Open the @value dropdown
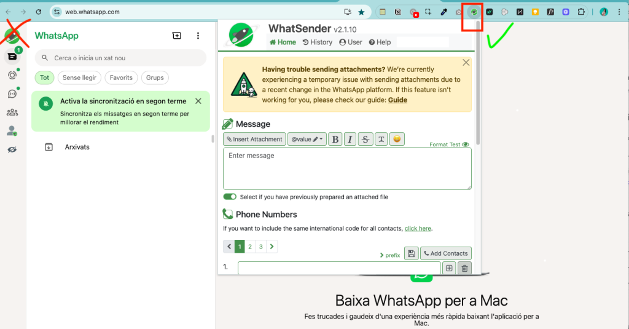This screenshot has height=329, width=629. point(307,140)
